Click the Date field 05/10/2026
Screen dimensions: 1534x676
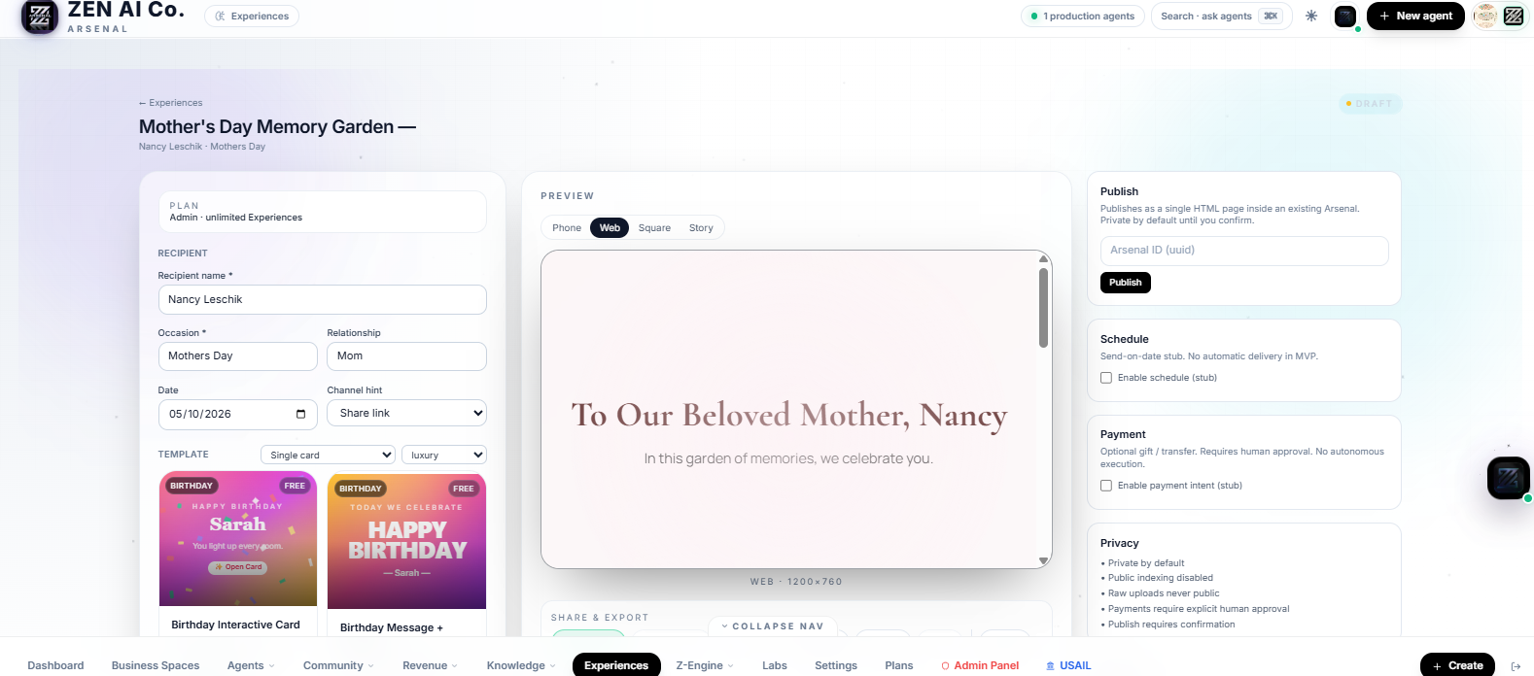pyautogui.click(x=238, y=414)
